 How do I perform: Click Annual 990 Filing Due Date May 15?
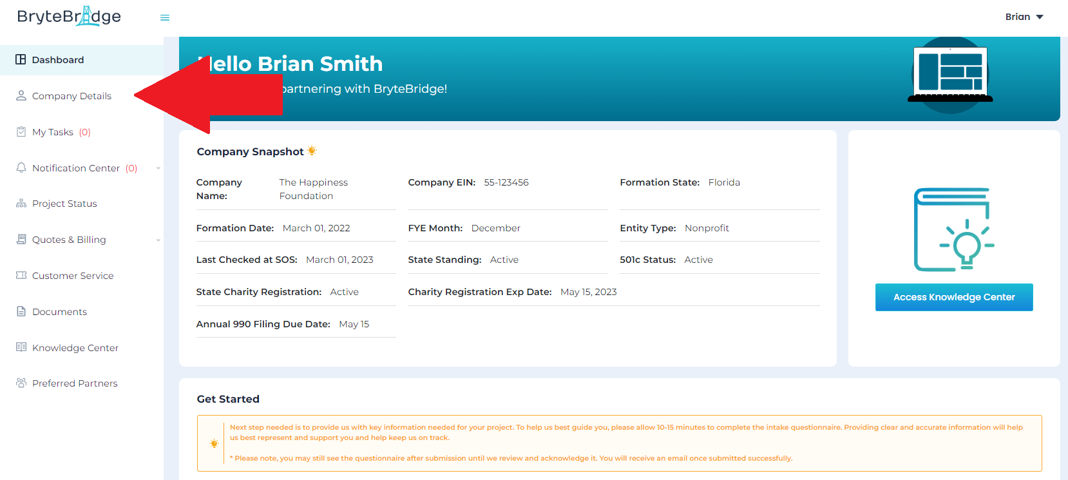click(354, 324)
